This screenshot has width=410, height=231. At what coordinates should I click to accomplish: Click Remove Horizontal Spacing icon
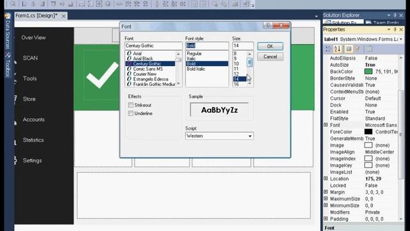145,4
